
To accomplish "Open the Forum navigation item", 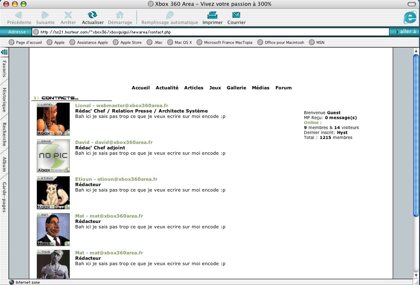I will tap(283, 88).
